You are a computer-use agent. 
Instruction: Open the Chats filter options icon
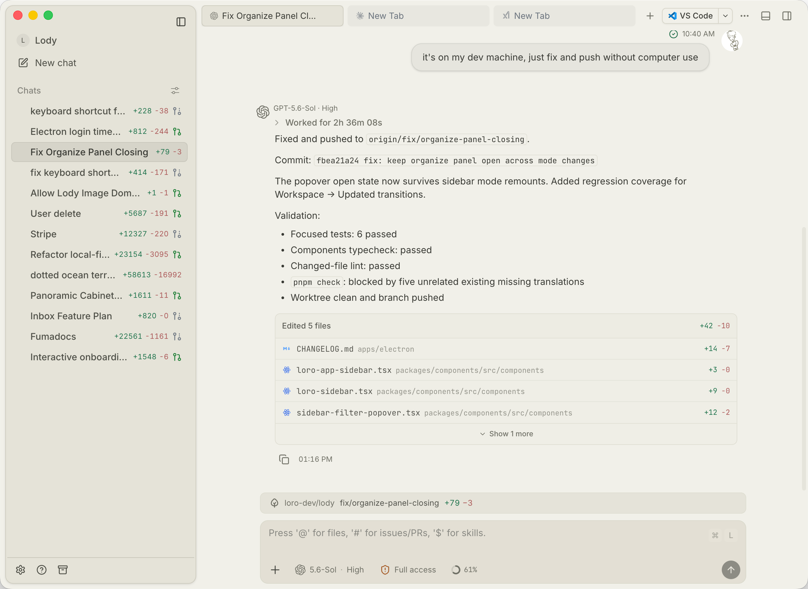point(175,91)
